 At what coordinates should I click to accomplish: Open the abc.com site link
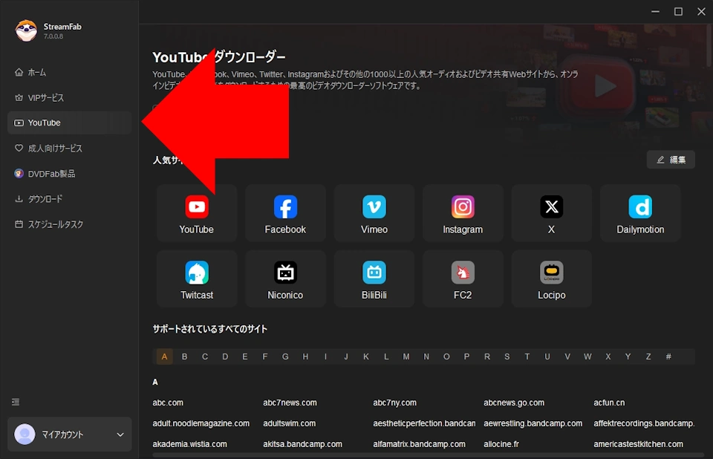coord(168,403)
